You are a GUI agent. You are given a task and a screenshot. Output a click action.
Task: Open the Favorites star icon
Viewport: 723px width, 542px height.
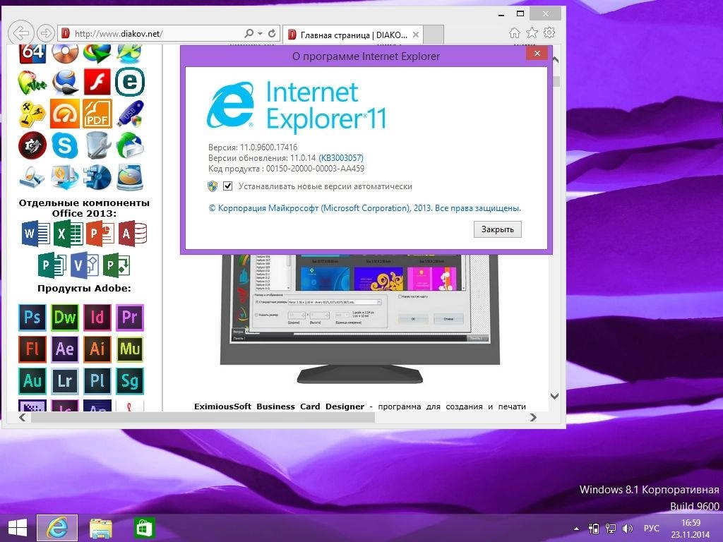(x=532, y=33)
